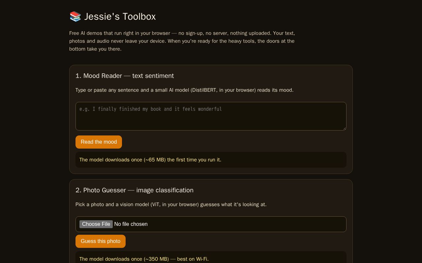Click the Guess this photo button
Viewport: 422px width, 263px height.
pyautogui.click(x=101, y=241)
